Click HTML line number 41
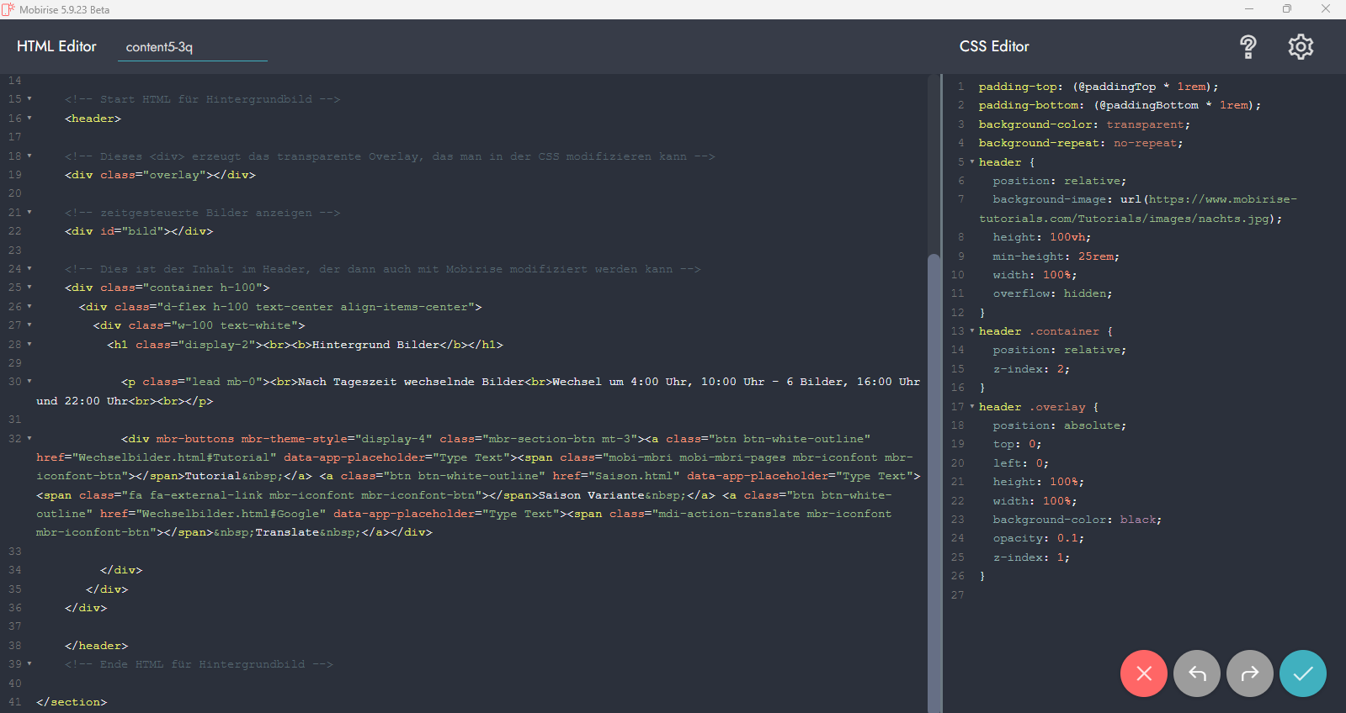 15,702
